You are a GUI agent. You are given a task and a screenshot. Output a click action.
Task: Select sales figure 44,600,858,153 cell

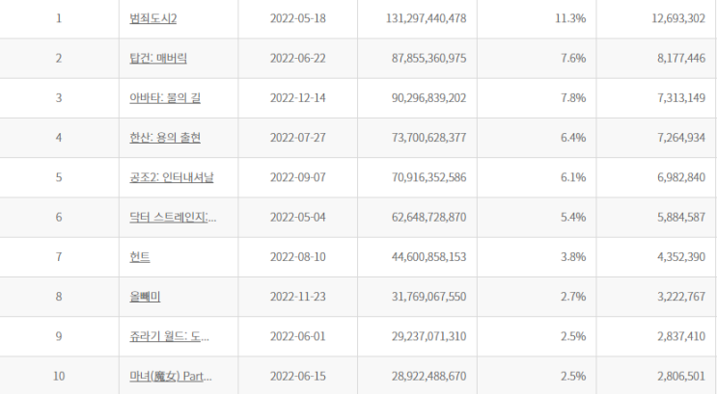[417, 256]
